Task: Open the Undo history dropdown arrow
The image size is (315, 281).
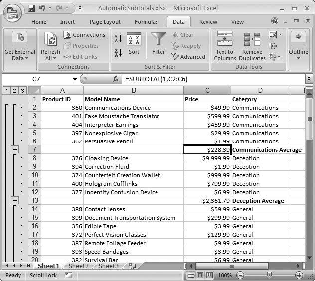Action: pos(50,8)
